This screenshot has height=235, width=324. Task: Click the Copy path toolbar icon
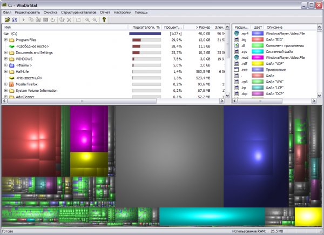(x=31, y=20)
